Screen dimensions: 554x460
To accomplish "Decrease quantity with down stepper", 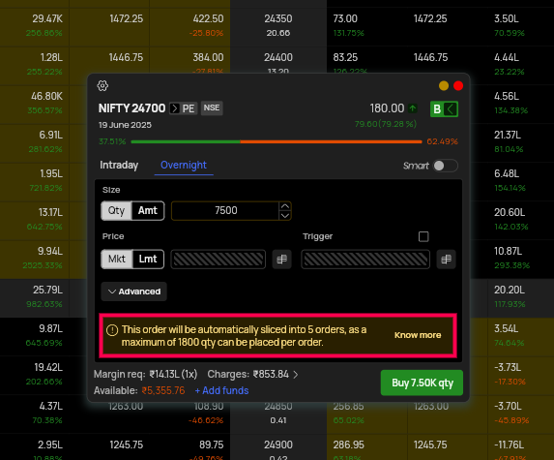I will click(285, 216).
